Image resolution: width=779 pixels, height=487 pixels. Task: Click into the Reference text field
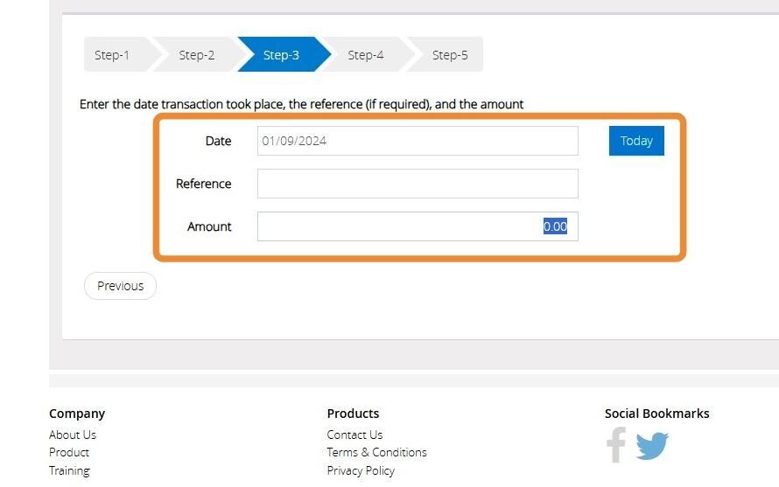point(418,184)
